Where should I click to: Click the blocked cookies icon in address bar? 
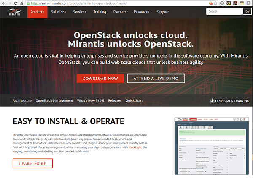tap(210, 3)
